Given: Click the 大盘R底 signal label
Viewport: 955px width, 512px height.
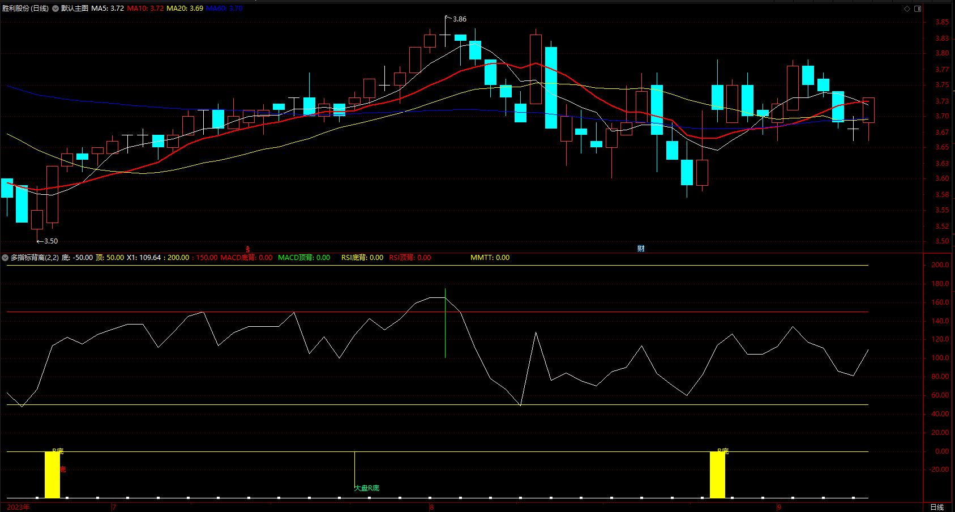Looking at the screenshot, I should 367,488.
